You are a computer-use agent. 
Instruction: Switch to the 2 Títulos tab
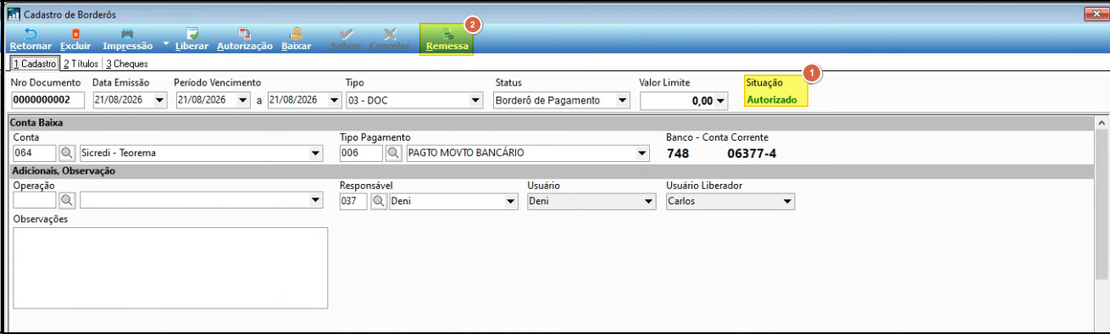pyautogui.click(x=80, y=64)
